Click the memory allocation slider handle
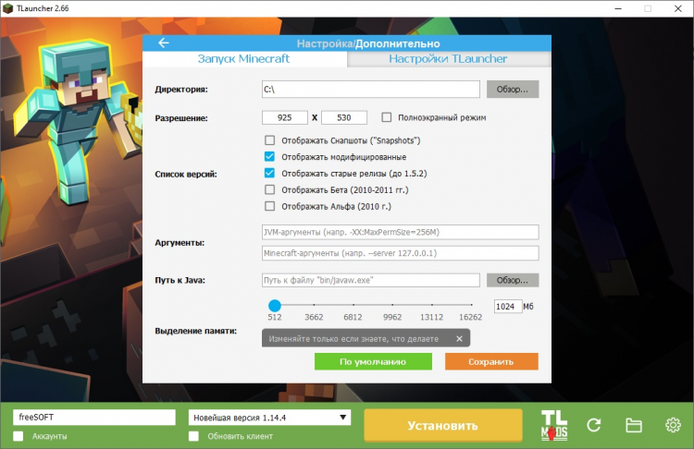 tap(275, 306)
